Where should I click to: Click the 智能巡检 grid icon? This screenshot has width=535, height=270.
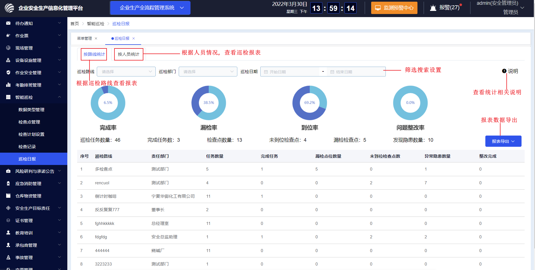[8, 97]
